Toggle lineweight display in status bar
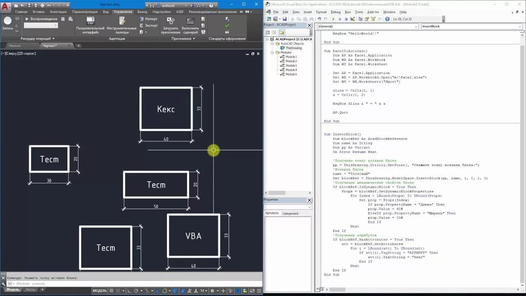Viewport: 526px width, 296px height. 174,291
